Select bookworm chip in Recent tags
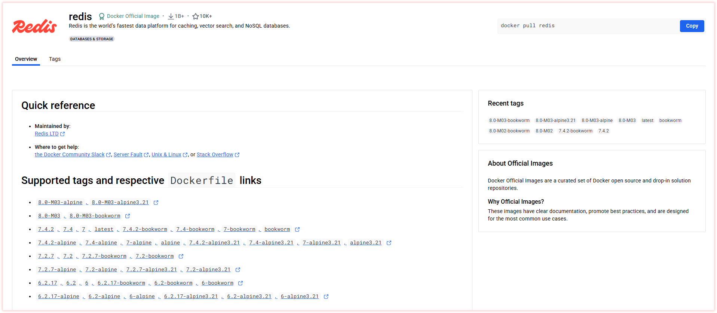 point(670,120)
